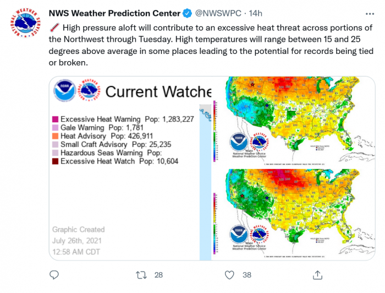Viewport: 385px width, 293px height.
Task: Click the blue verified badge
Action: [188, 13]
